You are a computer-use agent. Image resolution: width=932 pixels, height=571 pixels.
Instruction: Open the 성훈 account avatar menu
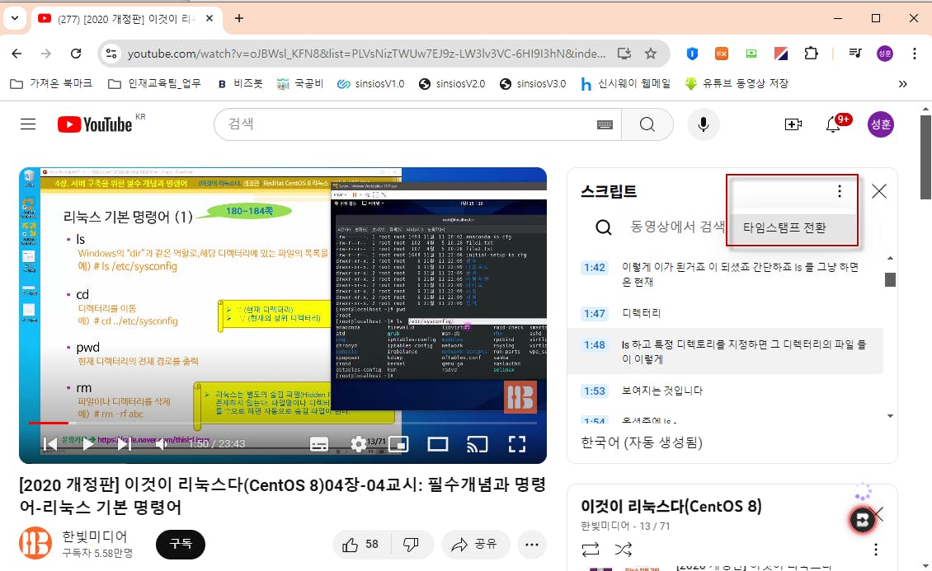[x=880, y=124]
